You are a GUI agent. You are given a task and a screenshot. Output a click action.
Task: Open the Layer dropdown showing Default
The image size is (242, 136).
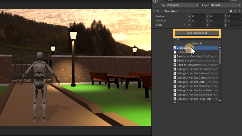point(226,5)
